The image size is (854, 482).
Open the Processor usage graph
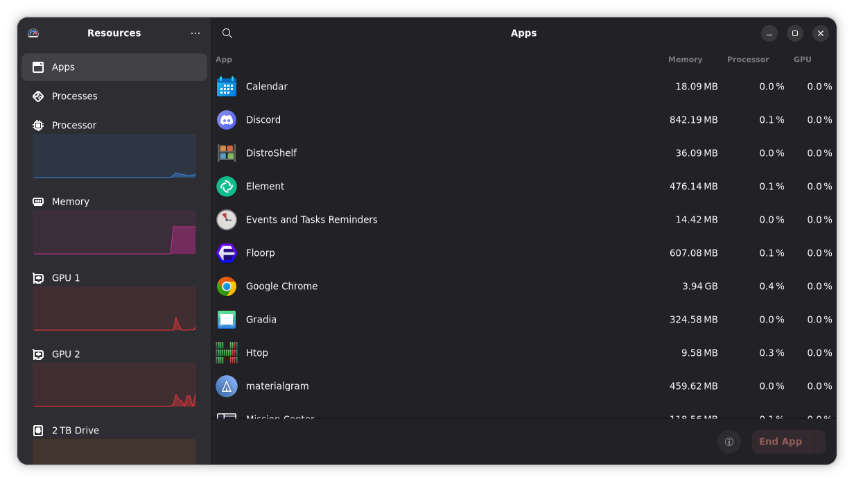114,157
